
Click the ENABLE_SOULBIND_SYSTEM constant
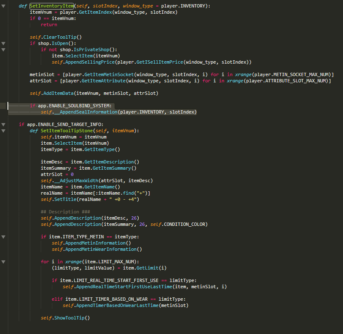coord(79,106)
